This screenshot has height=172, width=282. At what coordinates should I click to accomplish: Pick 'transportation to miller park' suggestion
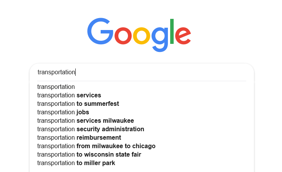click(76, 163)
